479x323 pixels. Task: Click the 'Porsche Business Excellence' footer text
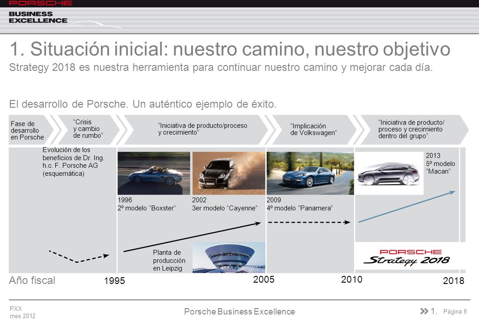pos(240,312)
